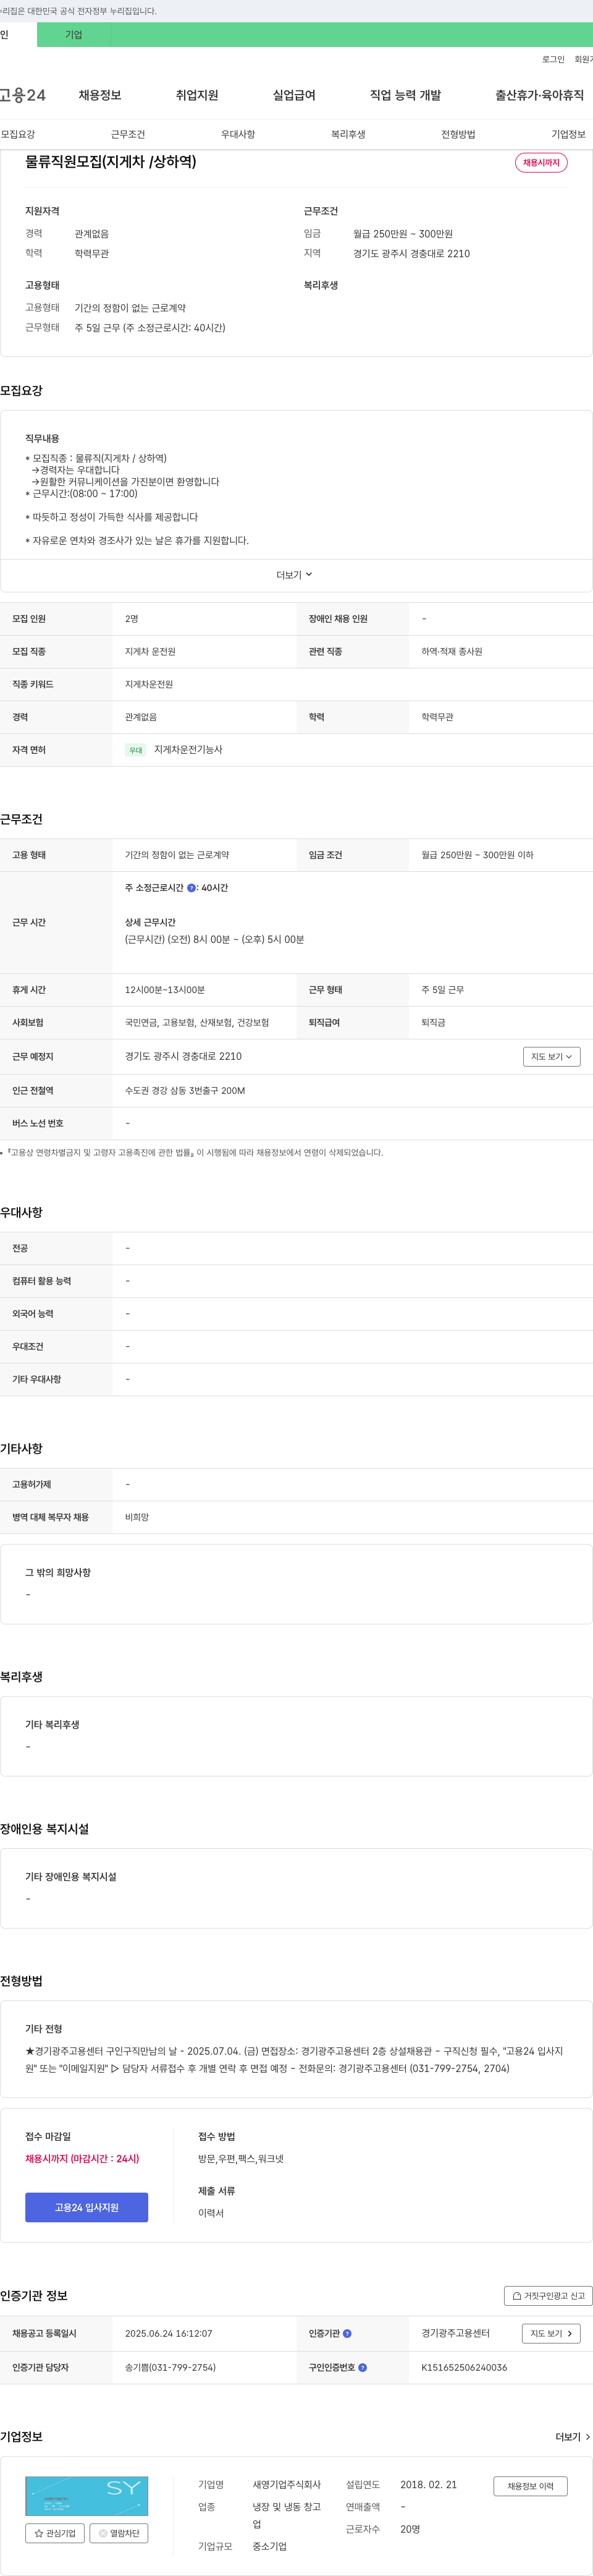Open 지도 보기 dropdown for 근무 예정지
The image size is (593, 2576).
[551, 1057]
